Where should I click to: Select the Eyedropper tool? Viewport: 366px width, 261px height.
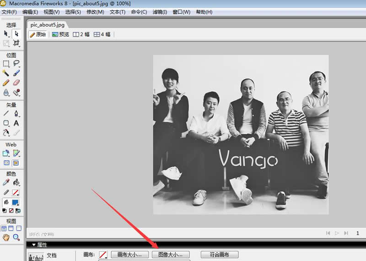(6, 182)
